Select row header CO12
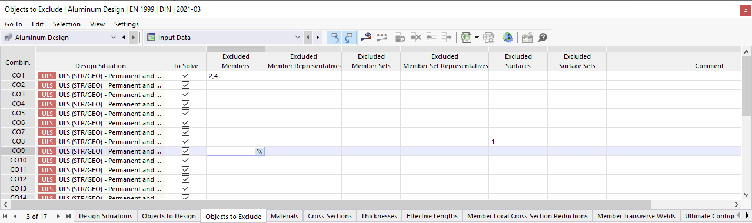This screenshot has width=752, height=223. pos(18,179)
